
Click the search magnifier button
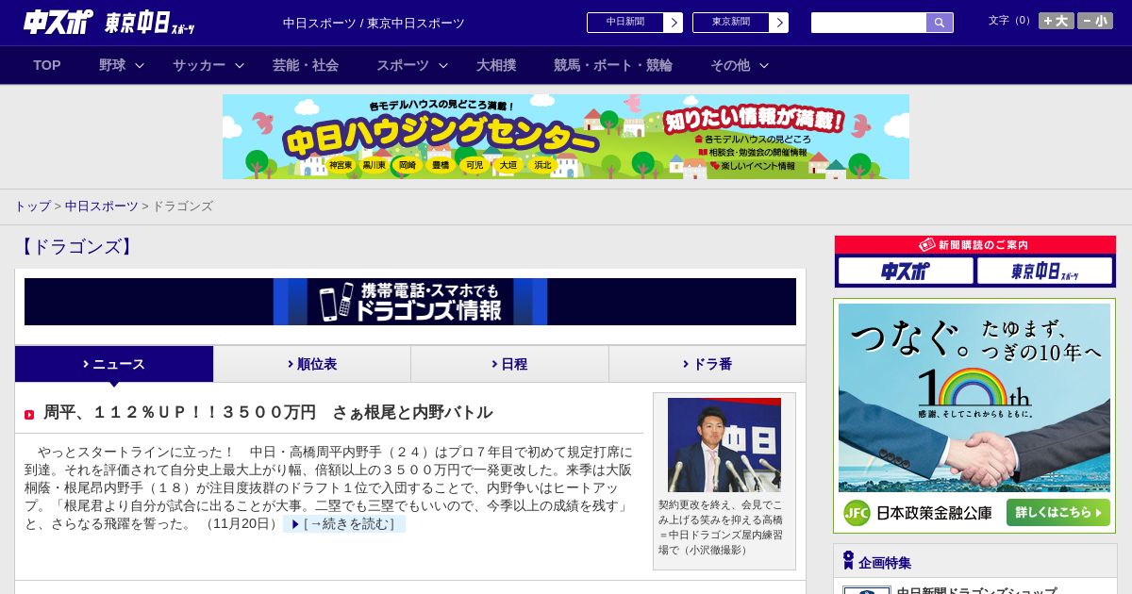pyautogui.click(x=940, y=23)
